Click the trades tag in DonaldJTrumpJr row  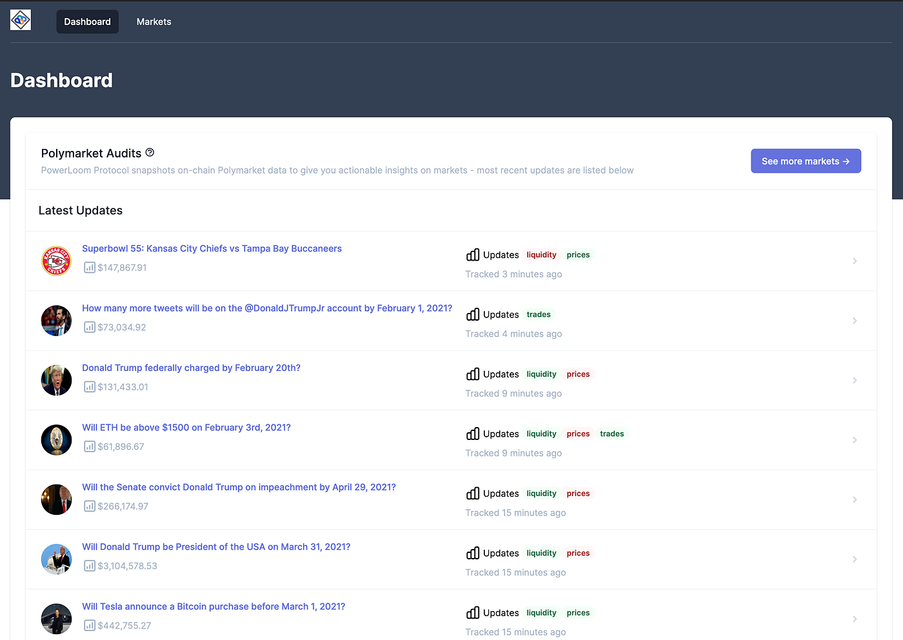pyautogui.click(x=539, y=315)
